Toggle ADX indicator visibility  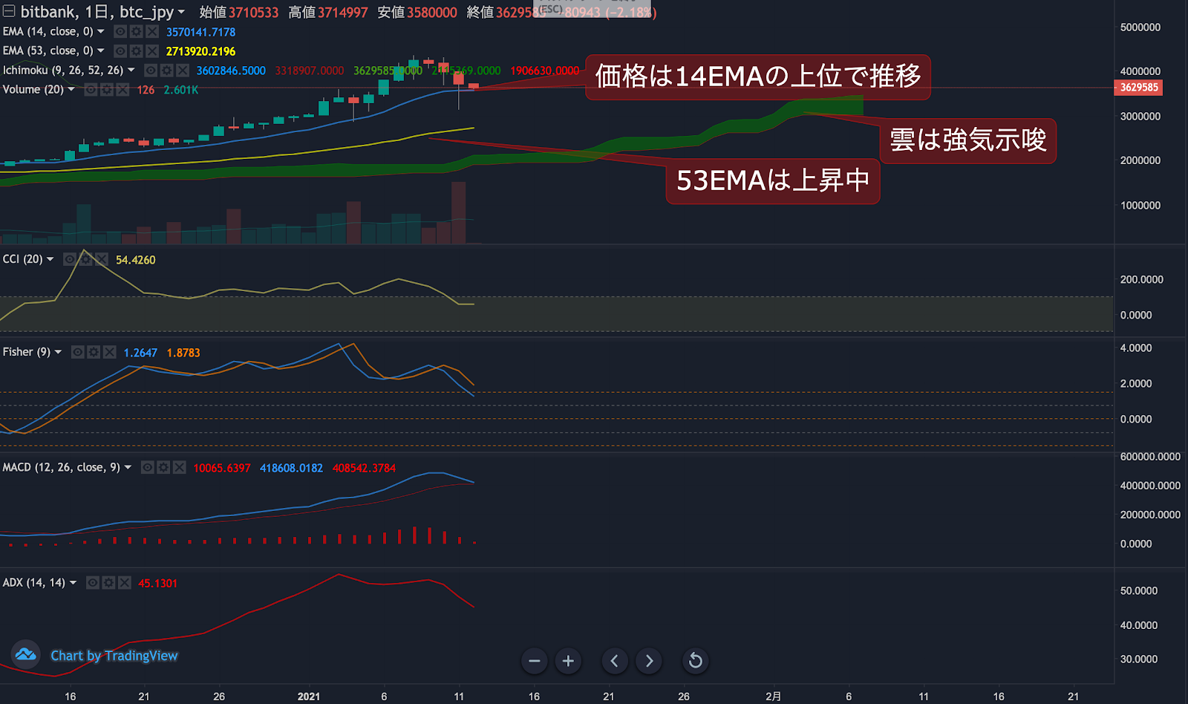[93, 583]
